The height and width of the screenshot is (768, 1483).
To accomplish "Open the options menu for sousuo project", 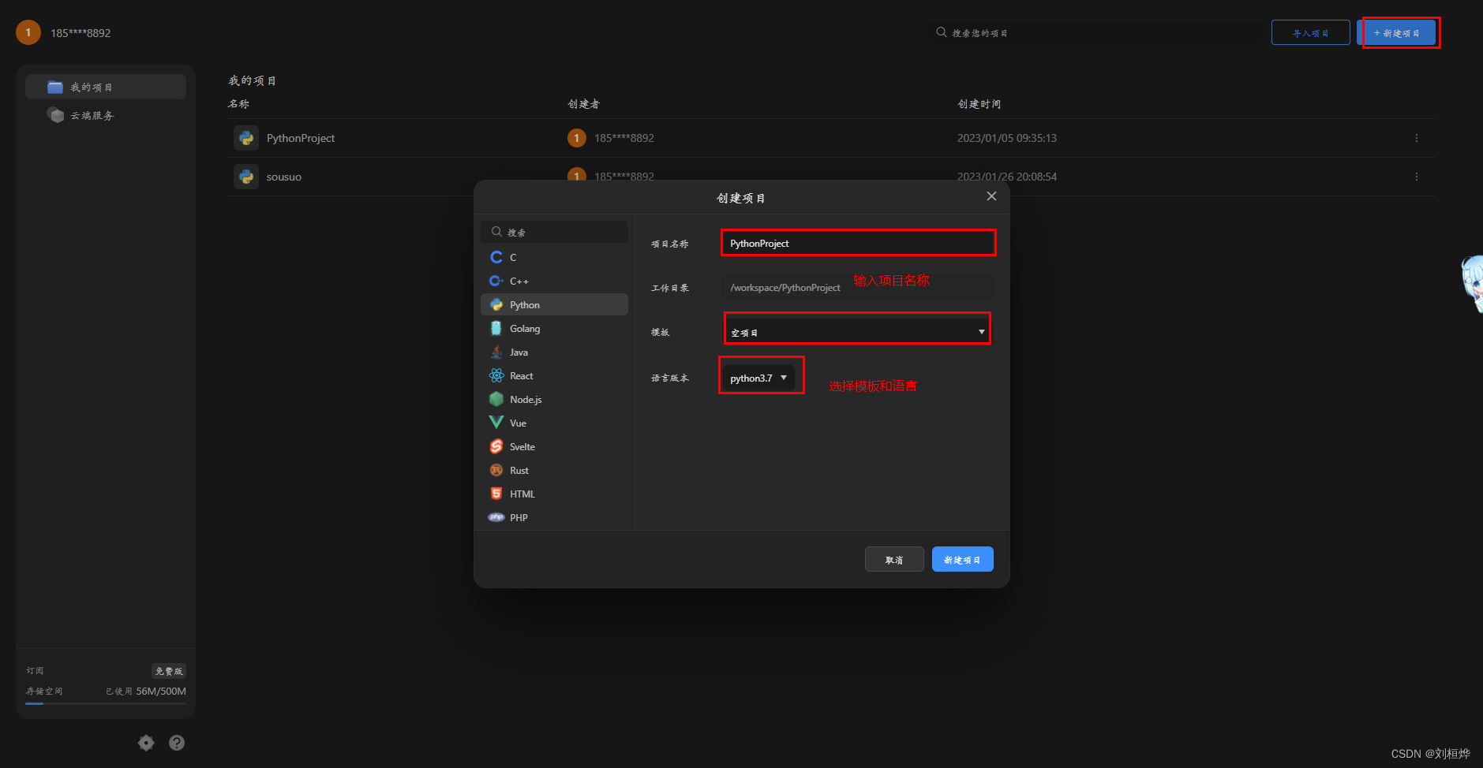I will click(x=1416, y=176).
